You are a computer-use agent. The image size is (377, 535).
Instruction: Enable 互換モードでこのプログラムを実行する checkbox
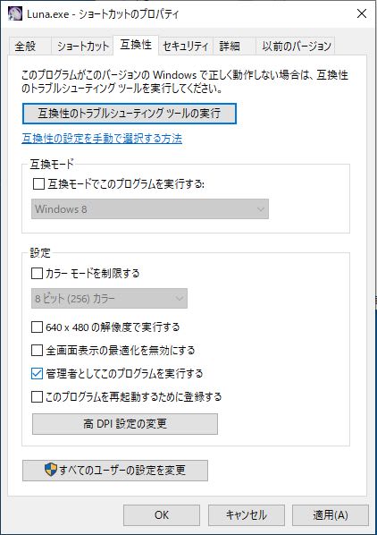click(38, 184)
